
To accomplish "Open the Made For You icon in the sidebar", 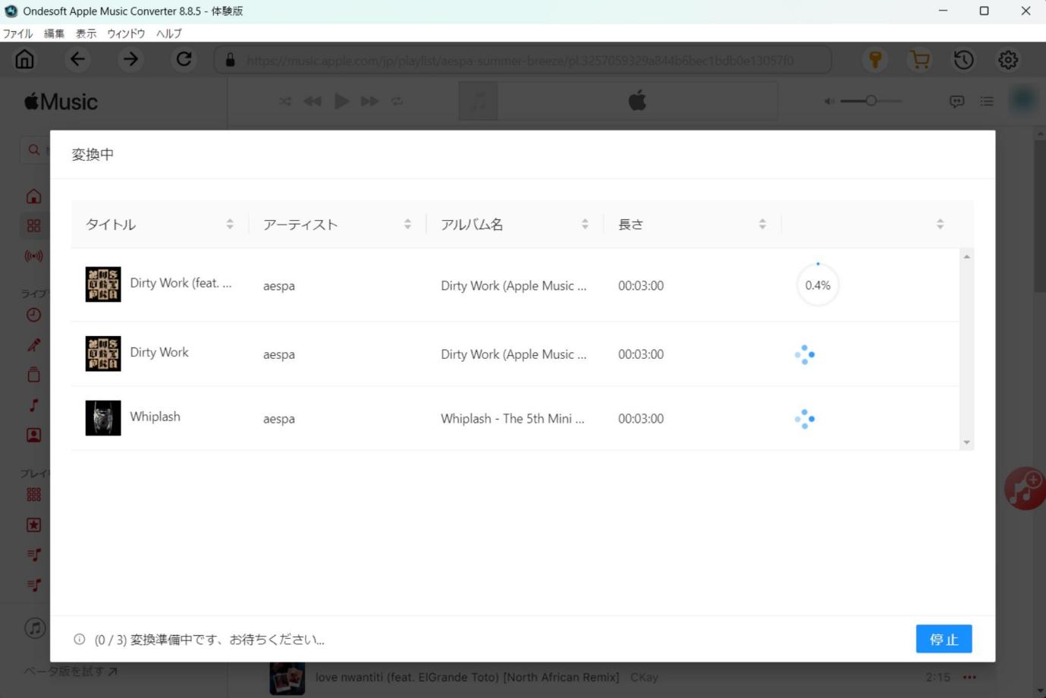I will (x=33, y=435).
